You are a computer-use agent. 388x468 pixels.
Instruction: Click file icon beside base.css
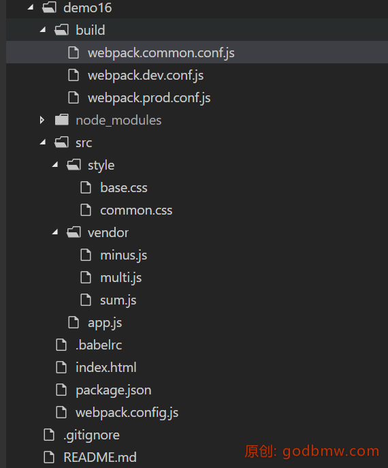click(x=86, y=187)
